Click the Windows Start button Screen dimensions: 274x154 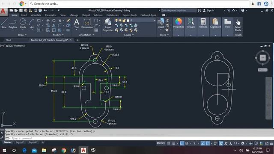click(x=4, y=150)
